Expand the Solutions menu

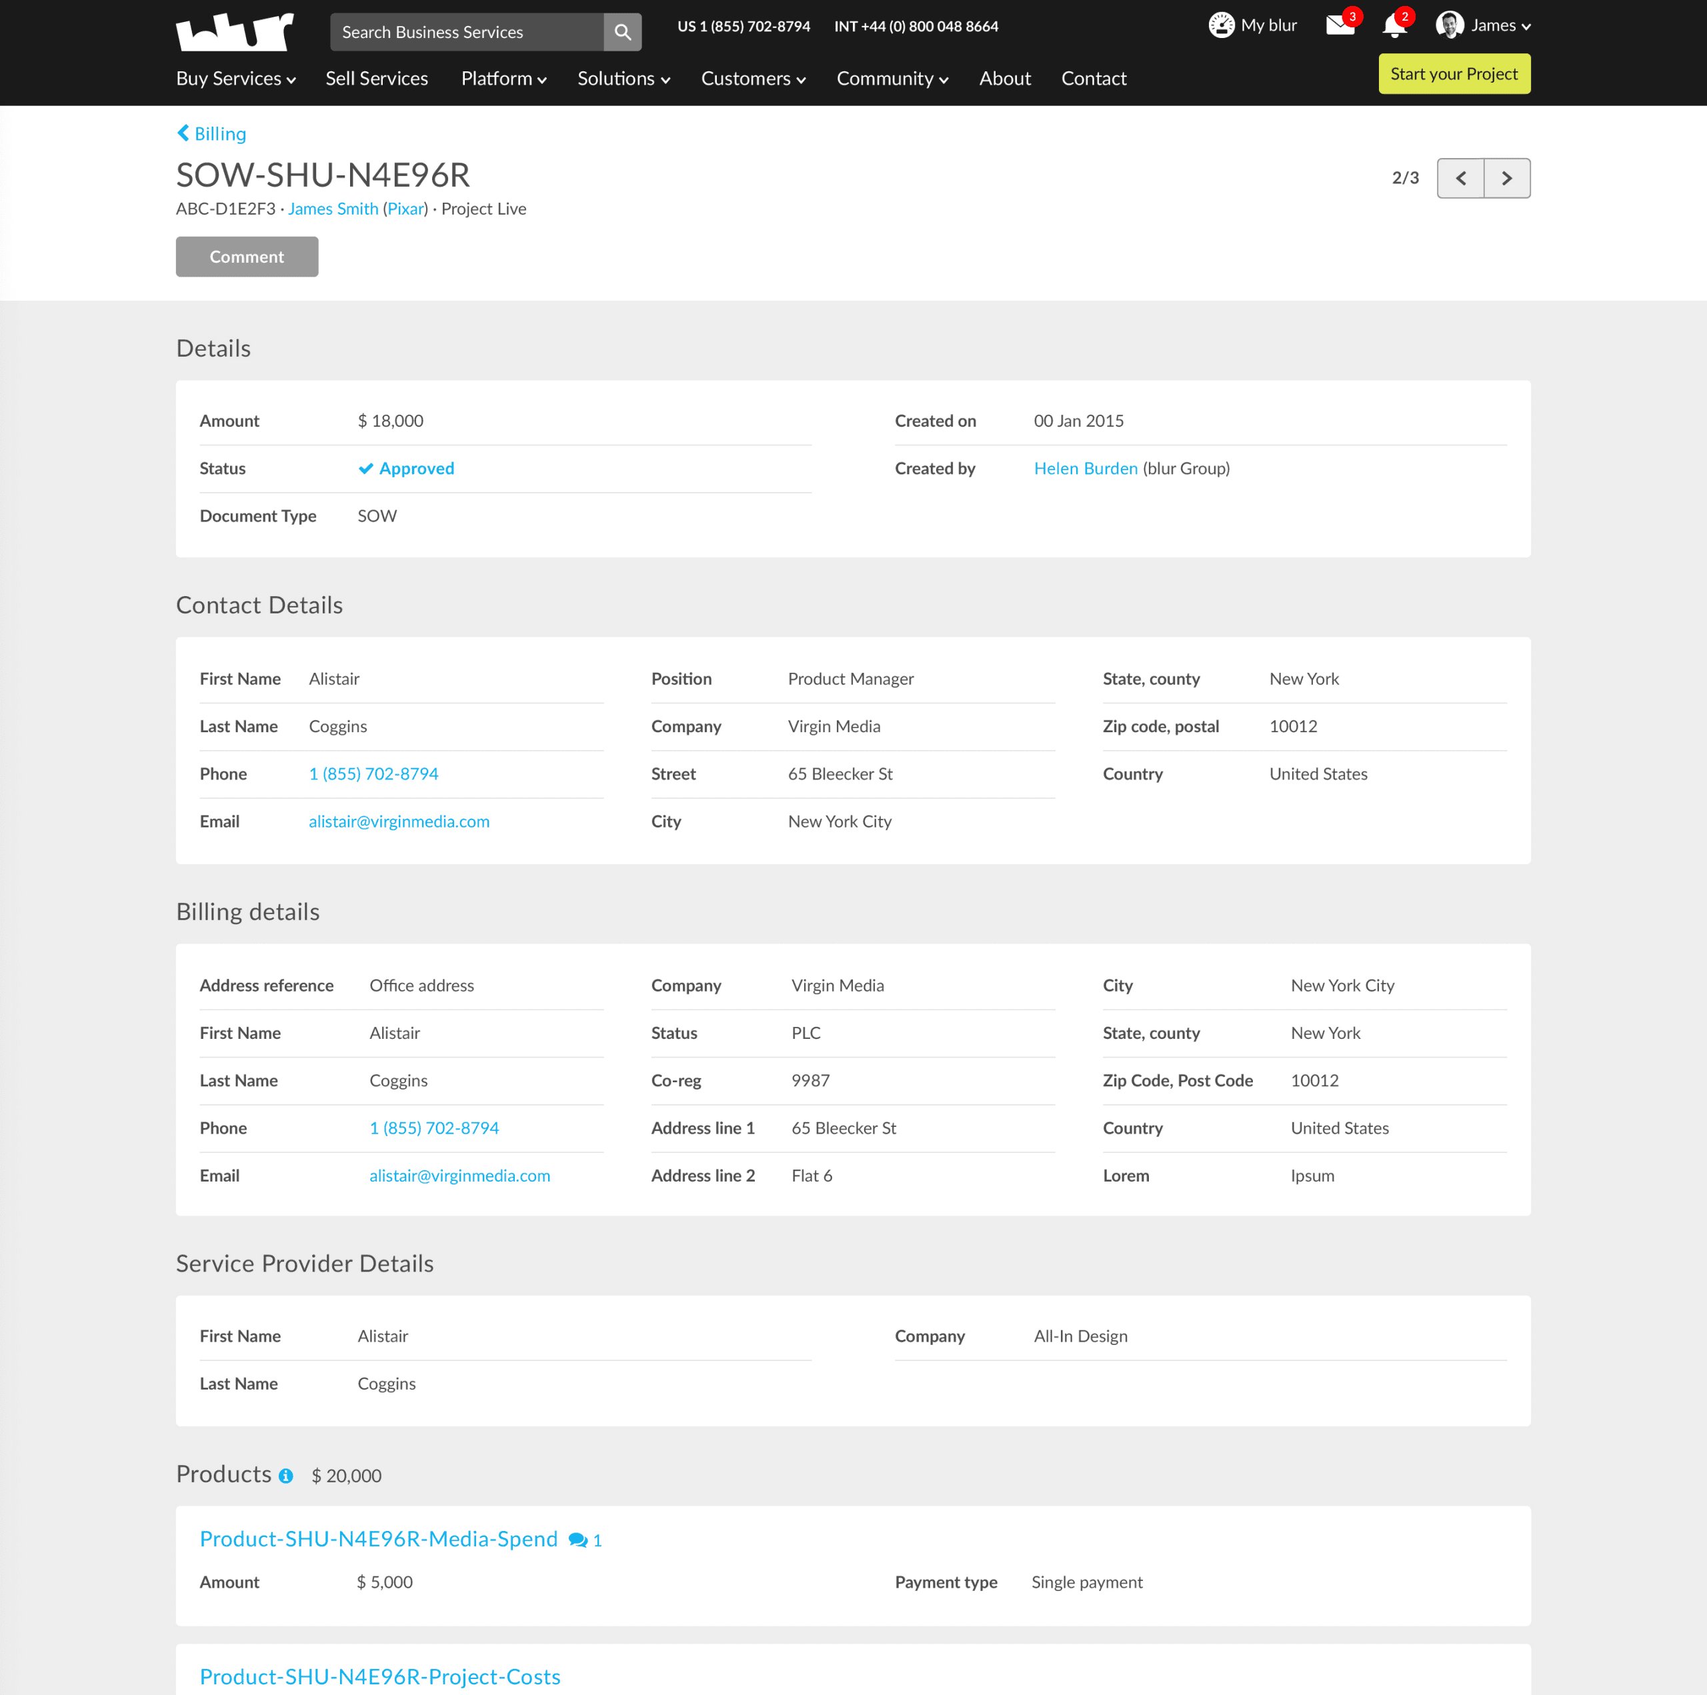[x=623, y=79]
